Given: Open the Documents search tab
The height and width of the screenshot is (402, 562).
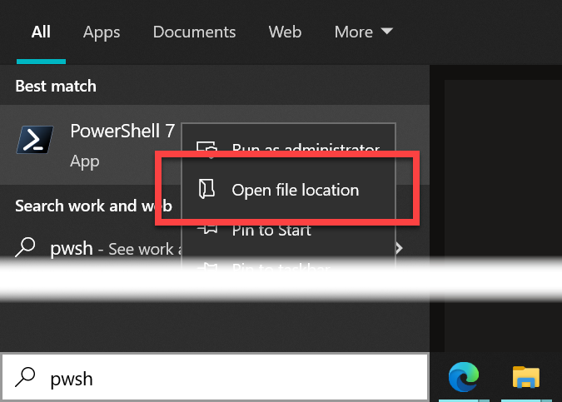Looking at the screenshot, I should (x=194, y=32).
